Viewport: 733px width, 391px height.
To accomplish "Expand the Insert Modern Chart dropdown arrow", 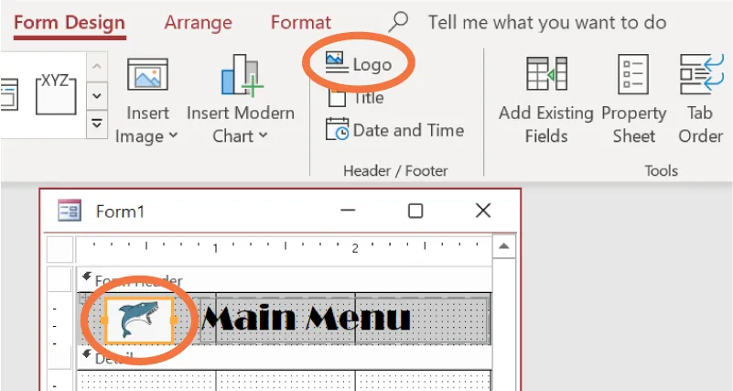I will 263,136.
